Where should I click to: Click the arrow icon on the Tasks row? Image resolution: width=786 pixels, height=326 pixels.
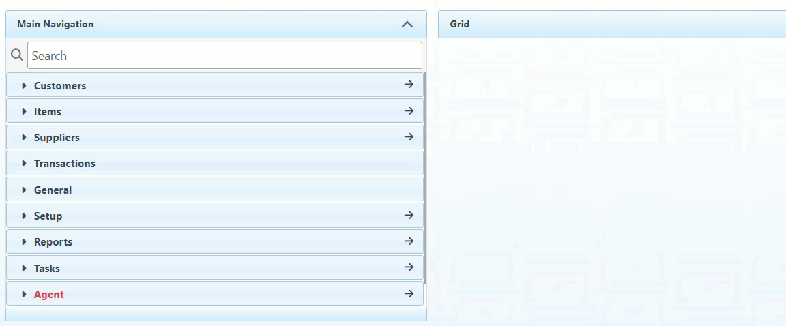click(409, 267)
